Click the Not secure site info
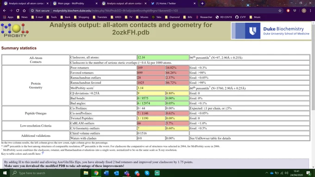 [x=40, y=11]
